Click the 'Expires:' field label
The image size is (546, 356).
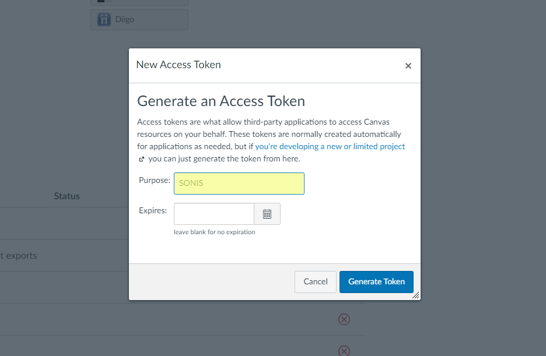point(153,210)
